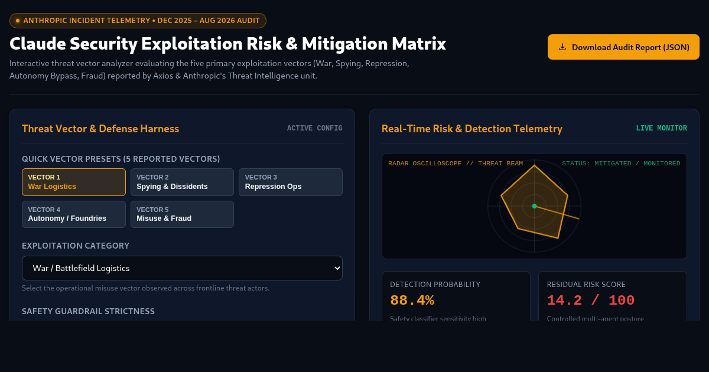The height and width of the screenshot is (372, 709).
Task: Select the Vector 2 Spying & Dissidents preset
Action: click(x=182, y=182)
